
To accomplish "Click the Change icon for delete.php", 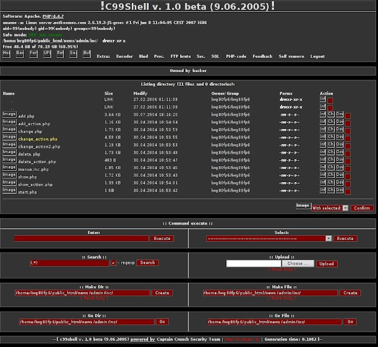I will tap(331, 152).
